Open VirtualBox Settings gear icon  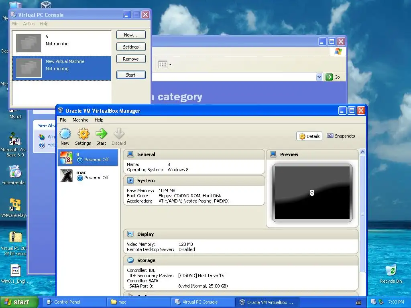(x=83, y=134)
